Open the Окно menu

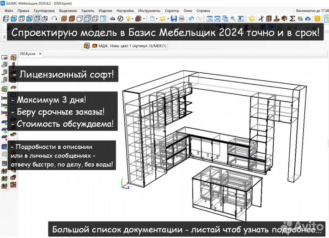click(188, 11)
